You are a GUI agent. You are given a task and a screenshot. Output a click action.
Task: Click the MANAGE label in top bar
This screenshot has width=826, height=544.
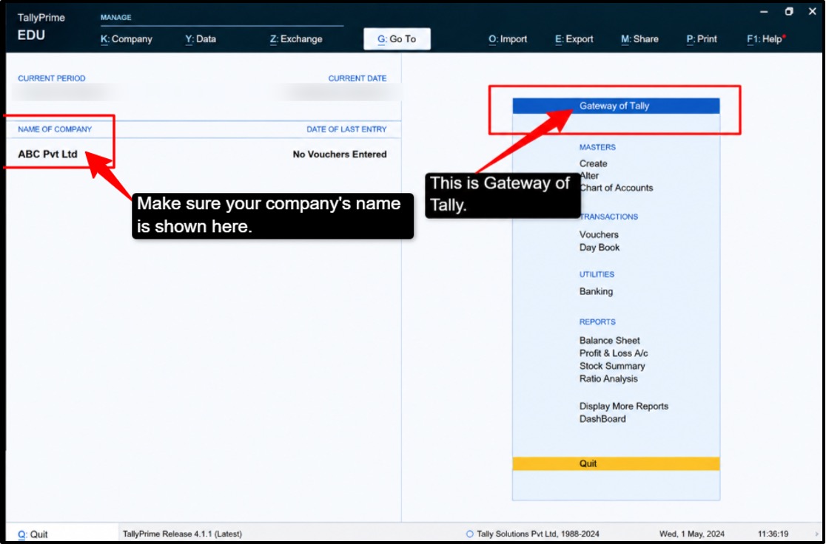(x=116, y=17)
